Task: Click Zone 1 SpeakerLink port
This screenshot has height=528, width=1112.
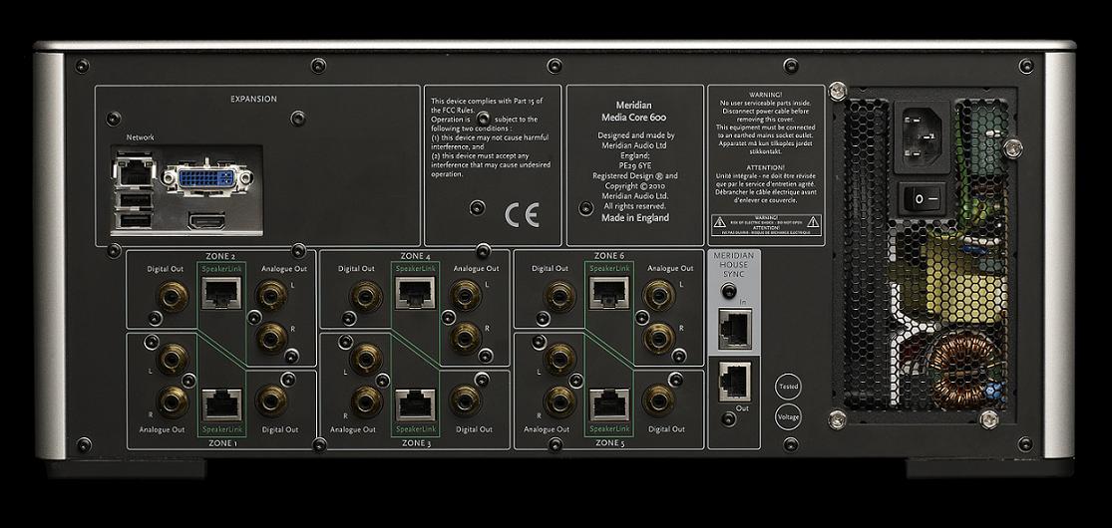Action: tap(222, 404)
